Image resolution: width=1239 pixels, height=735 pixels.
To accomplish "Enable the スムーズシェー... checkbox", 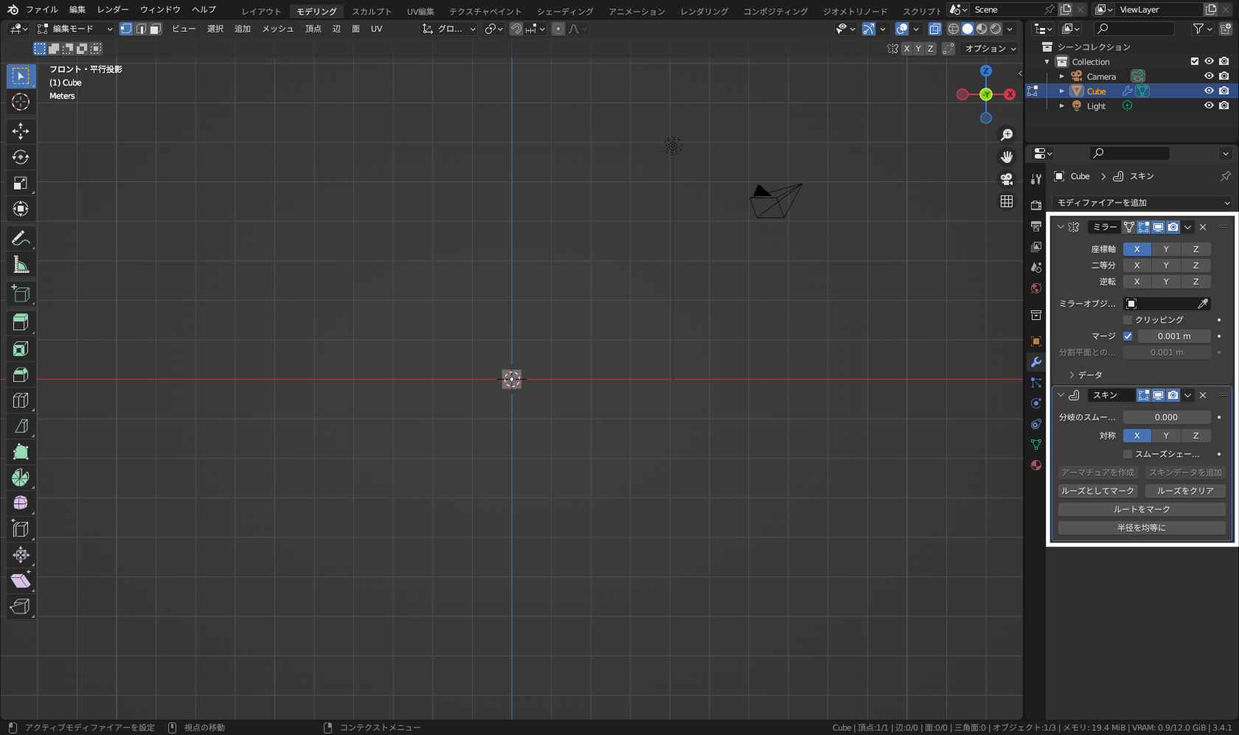I will tap(1128, 454).
